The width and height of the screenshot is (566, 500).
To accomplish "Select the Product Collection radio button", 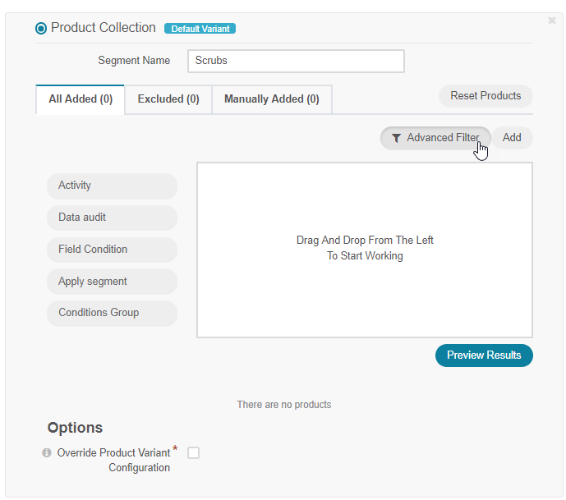I will (41, 28).
